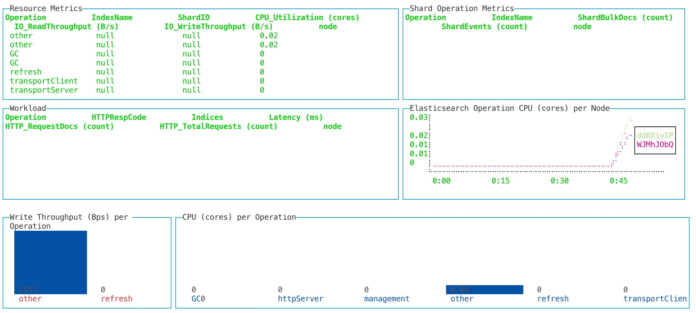Screen dimensions: 696x313
Task: Click the HTTP_TotalRequests (count) header
Action: pyautogui.click(x=218, y=126)
